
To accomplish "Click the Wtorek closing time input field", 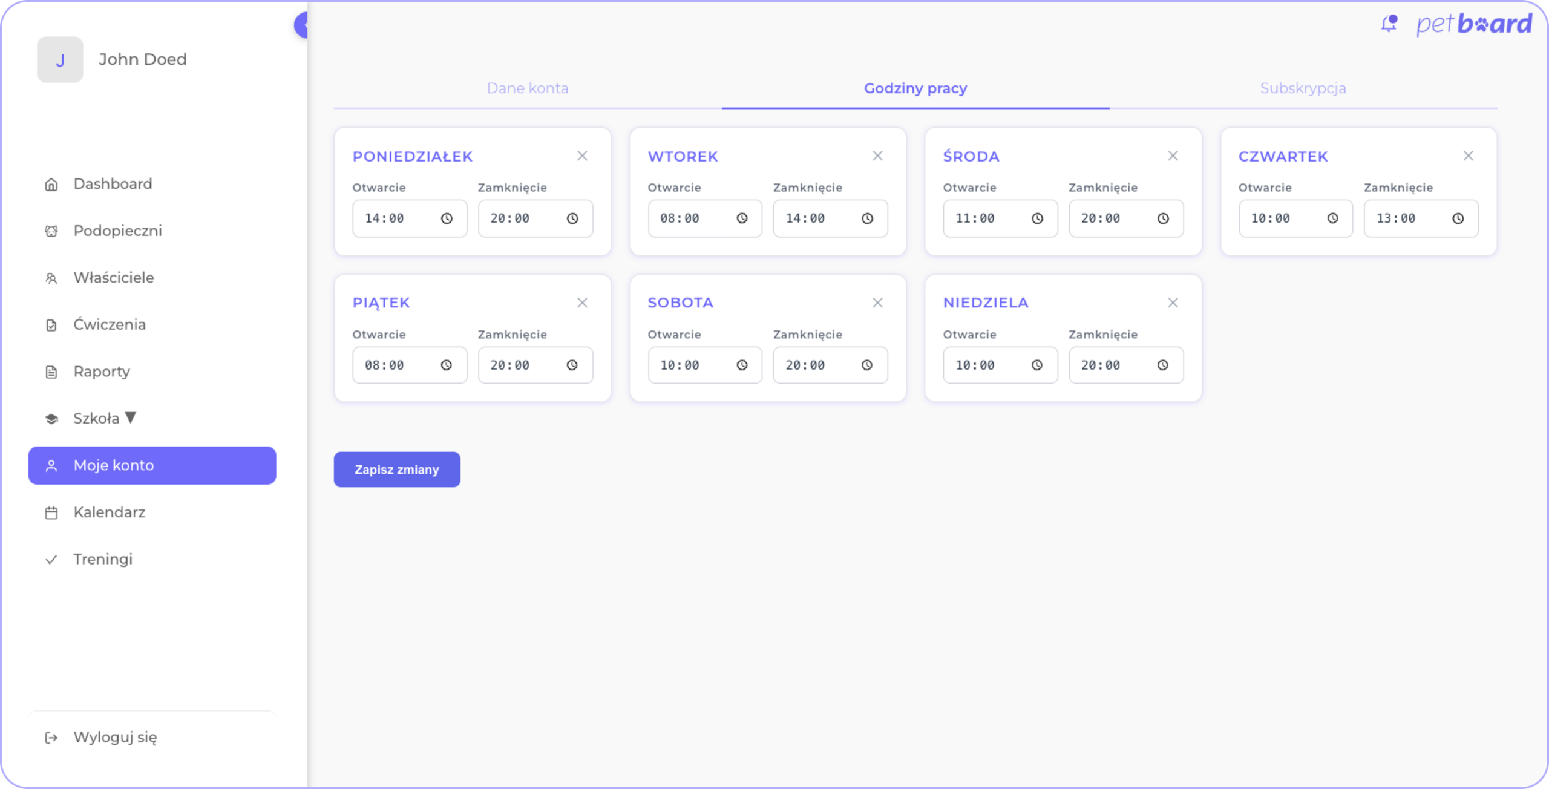I will 817,218.
